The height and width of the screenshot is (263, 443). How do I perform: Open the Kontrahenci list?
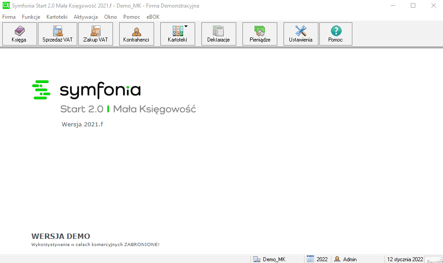(137, 34)
